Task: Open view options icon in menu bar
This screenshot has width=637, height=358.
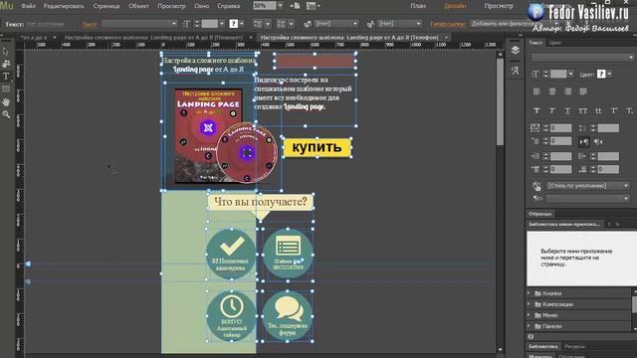Action: pos(313,6)
